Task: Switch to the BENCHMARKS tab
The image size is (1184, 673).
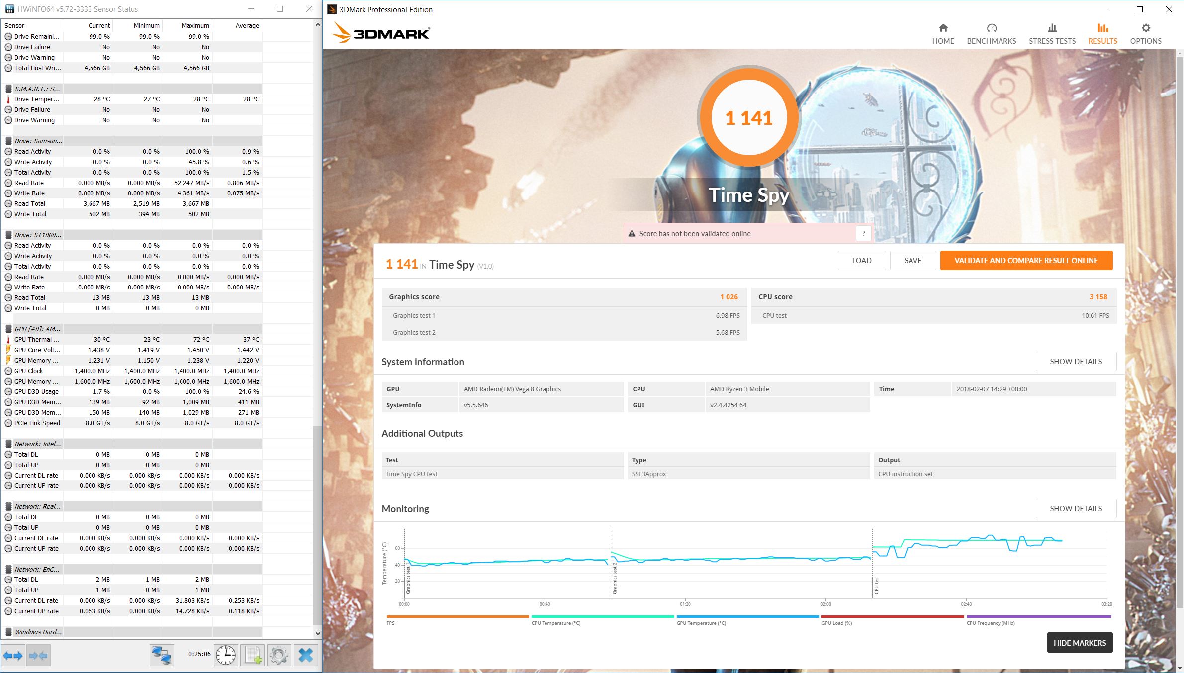Action: tap(991, 34)
